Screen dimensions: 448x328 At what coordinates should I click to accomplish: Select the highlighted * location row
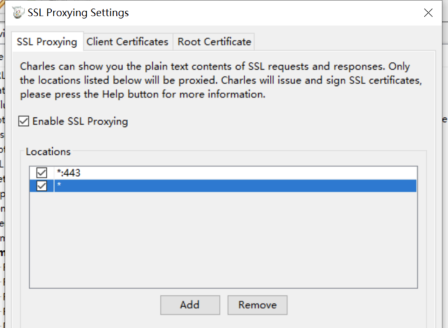pos(223,186)
